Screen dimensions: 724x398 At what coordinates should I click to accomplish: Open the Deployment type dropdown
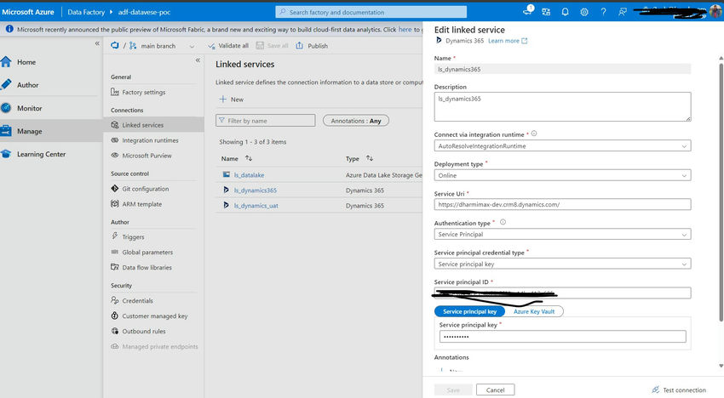coord(561,175)
